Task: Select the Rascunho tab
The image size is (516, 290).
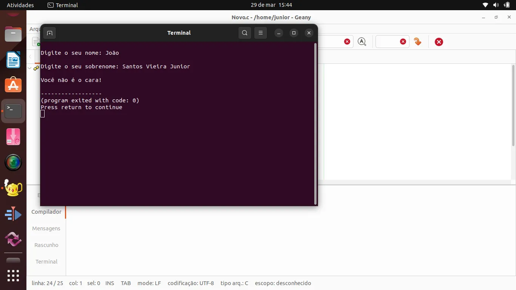Action: coord(46,245)
